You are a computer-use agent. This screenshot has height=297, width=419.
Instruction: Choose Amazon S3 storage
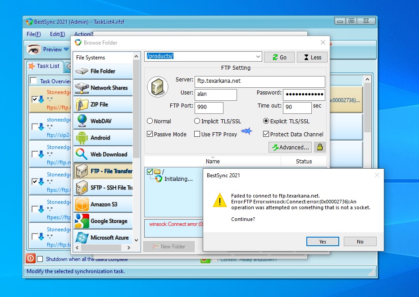point(103,204)
